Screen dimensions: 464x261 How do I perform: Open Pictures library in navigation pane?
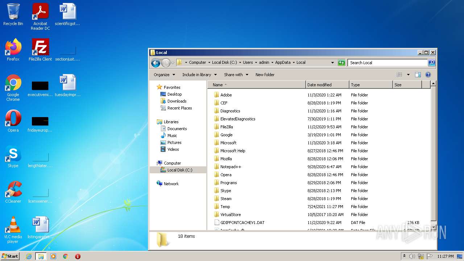171,142
